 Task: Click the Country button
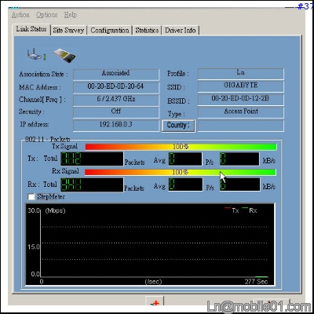coord(178,126)
